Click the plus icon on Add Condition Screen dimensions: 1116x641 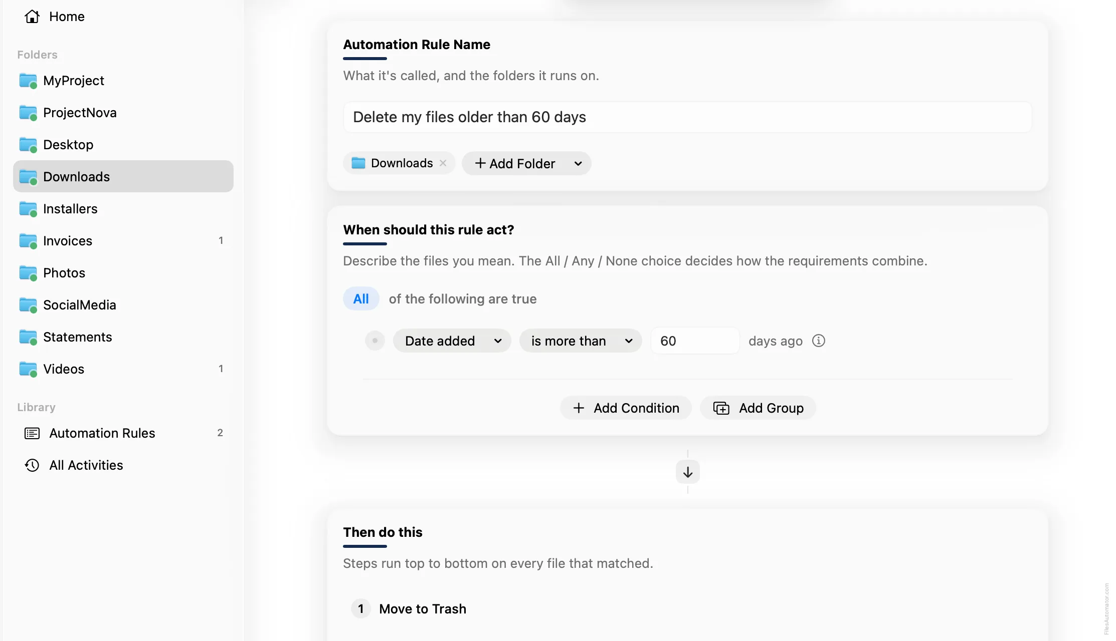(x=579, y=408)
